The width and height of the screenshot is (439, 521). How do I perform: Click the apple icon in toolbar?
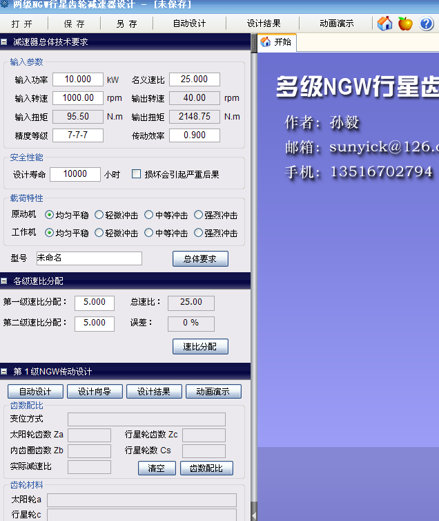(x=405, y=23)
